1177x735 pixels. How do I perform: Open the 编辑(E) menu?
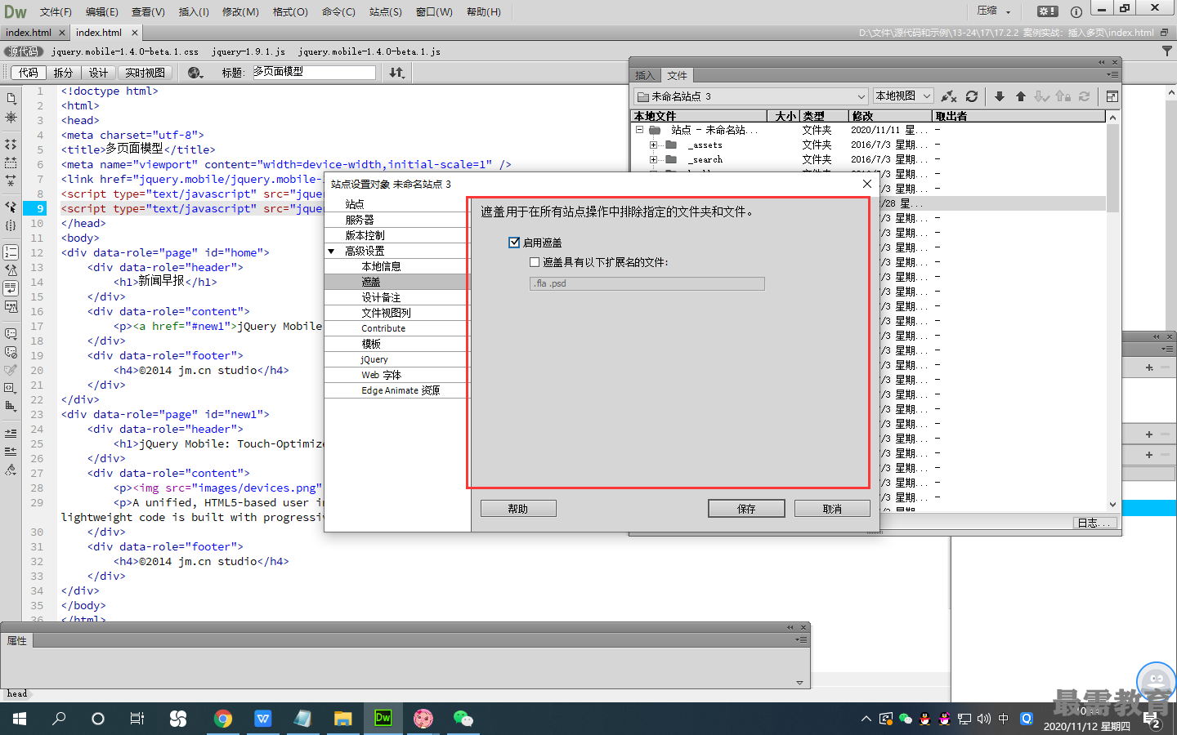(102, 11)
